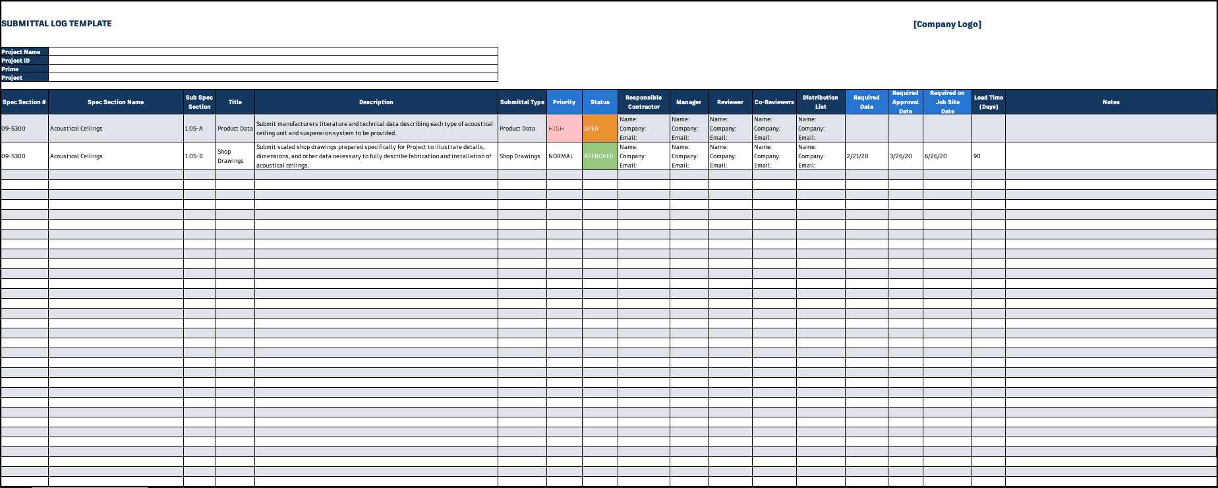1218x488 pixels.
Task: Select the pink HIGH priority cell
Action: pyautogui.click(x=564, y=129)
